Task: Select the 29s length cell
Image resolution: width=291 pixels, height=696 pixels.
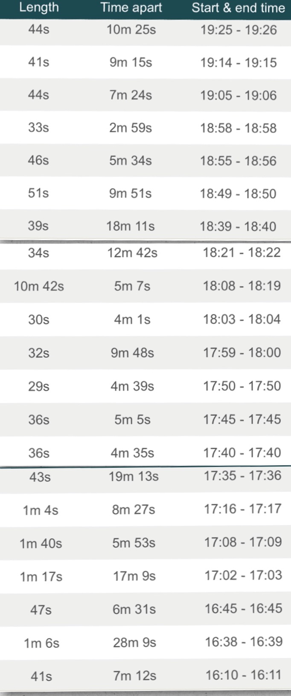Action: 39,386
